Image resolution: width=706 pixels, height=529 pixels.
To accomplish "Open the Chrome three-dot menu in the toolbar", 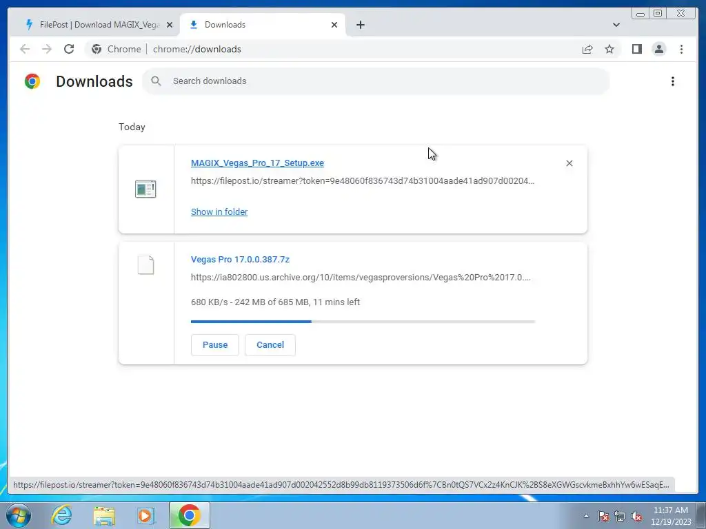I will tap(681, 49).
